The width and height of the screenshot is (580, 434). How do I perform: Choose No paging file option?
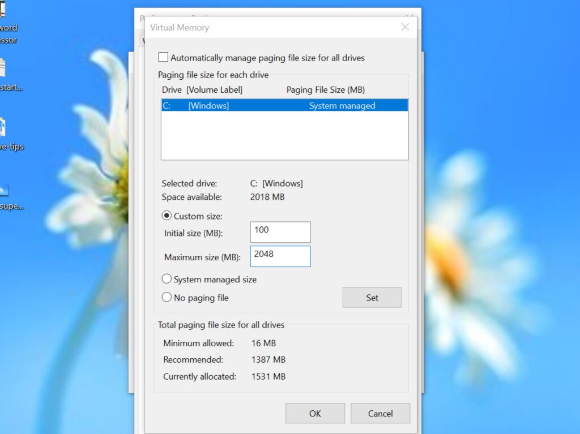pyautogui.click(x=167, y=297)
